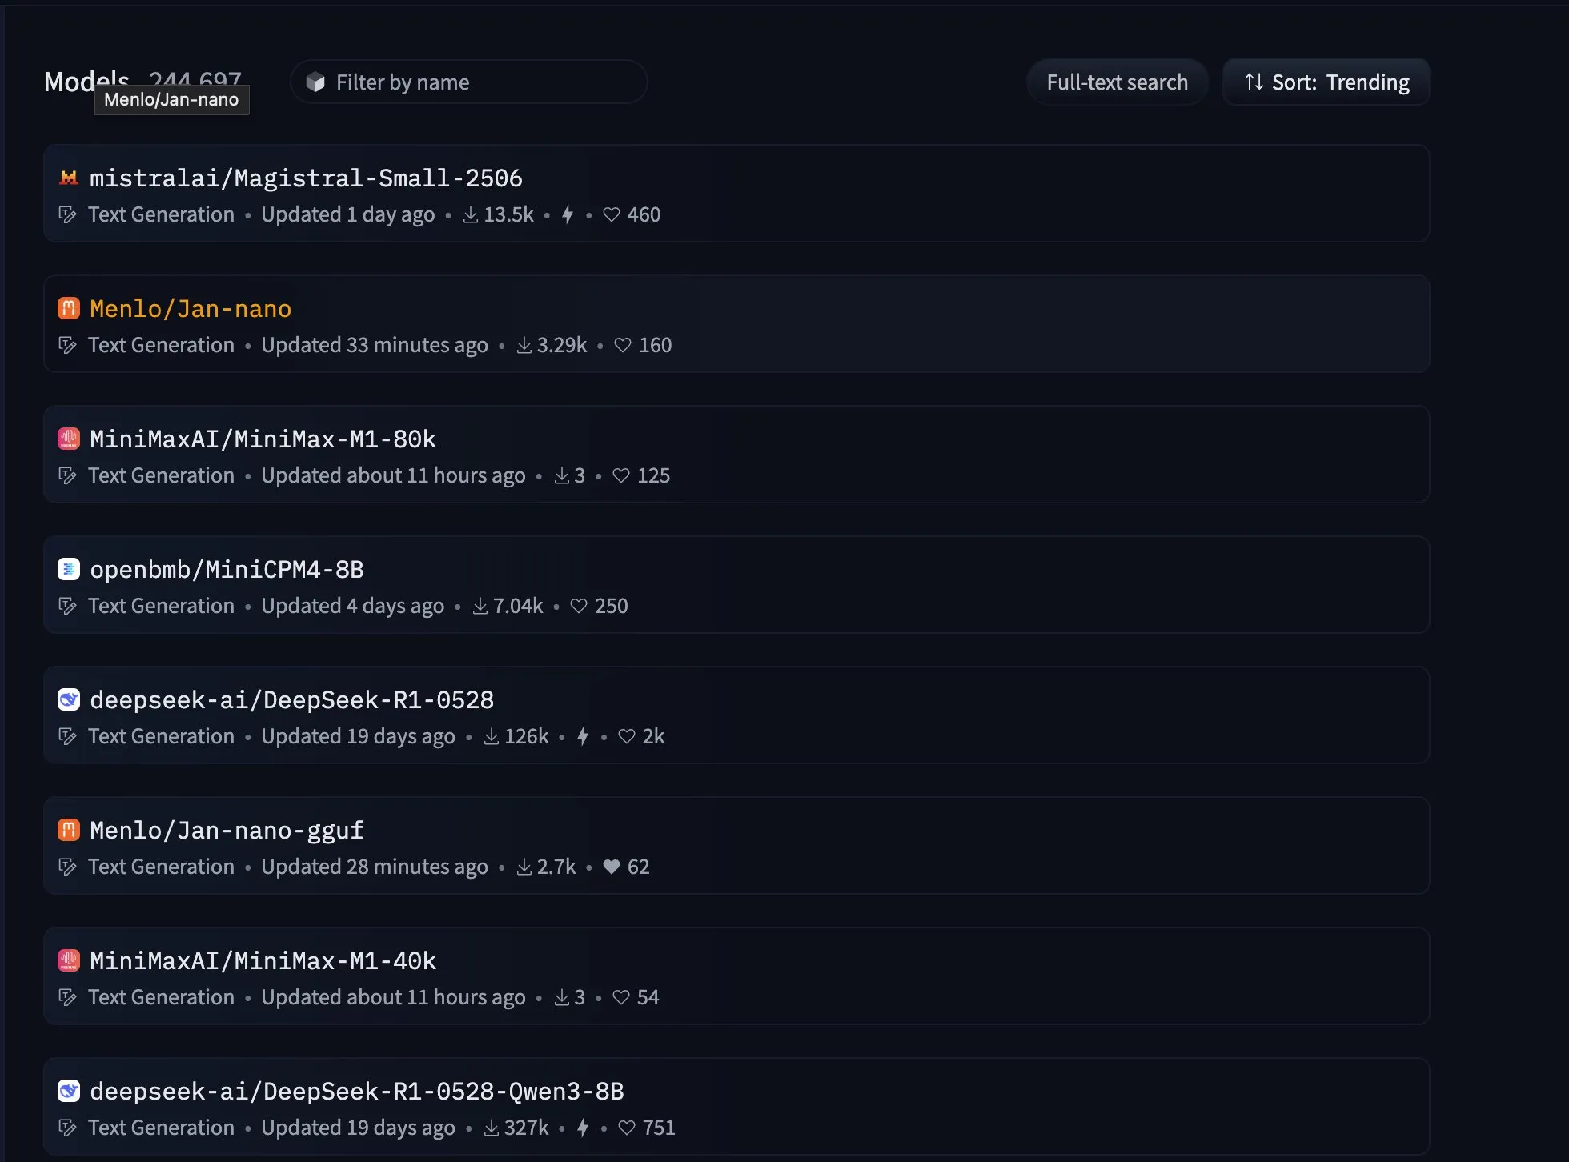Click 'Updated 1 day ago' text

click(x=348, y=214)
